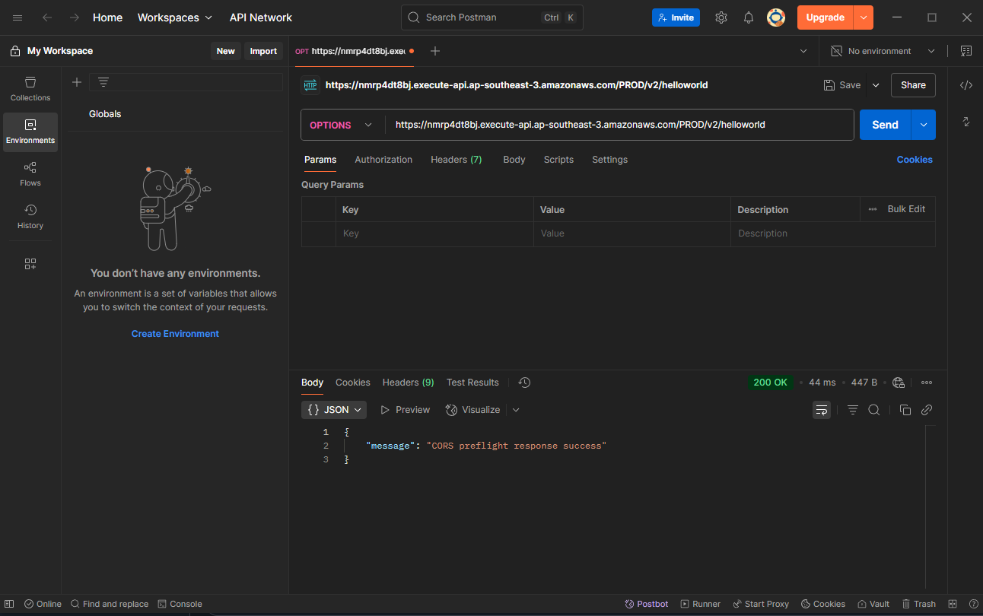This screenshot has height=616, width=983.
Task: Follow the Create Environment link
Action: (x=175, y=334)
